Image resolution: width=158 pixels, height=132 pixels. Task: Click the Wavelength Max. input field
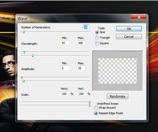click(x=81, y=43)
